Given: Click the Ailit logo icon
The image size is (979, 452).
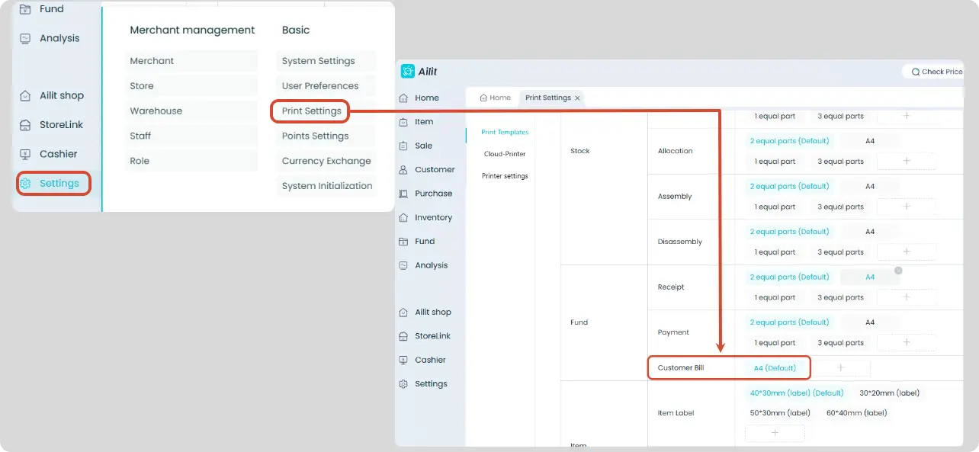Looking at the screenshot, I should tap(408, 71).
